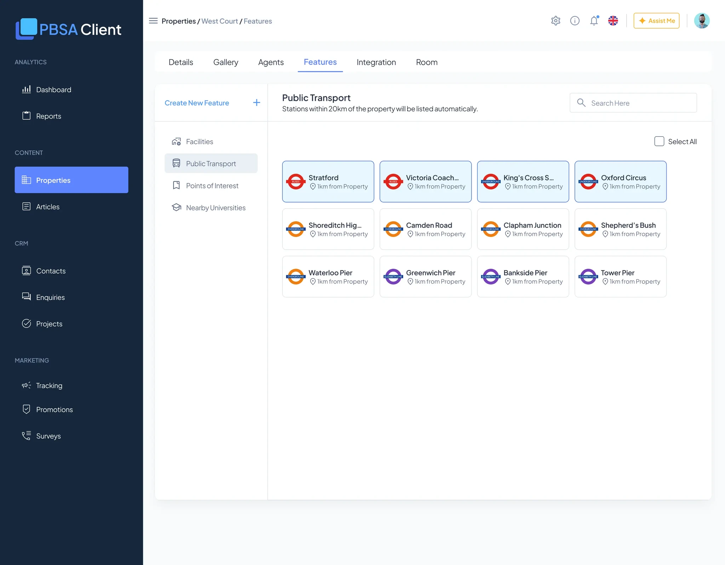Focus the Search Here input field
725x565 pixels.
point(633,103)
